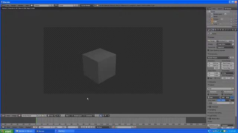The height and width of the screenshot is (133, 238).
Task: Toggle the Cache Result checkbox
Action: pos(222,94)
